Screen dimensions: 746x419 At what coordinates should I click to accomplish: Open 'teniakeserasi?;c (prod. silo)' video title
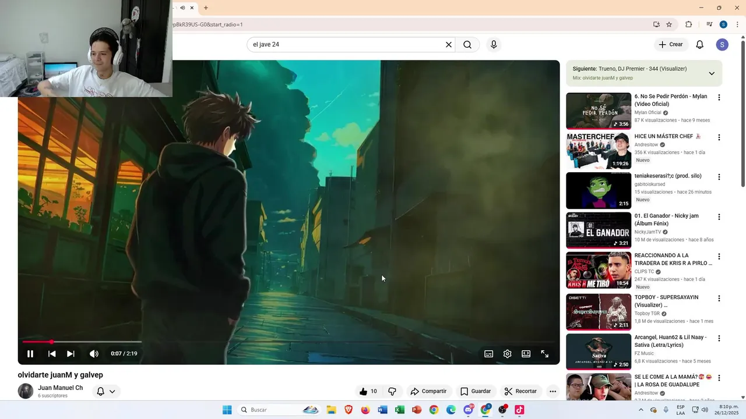[x=668, y=176]
